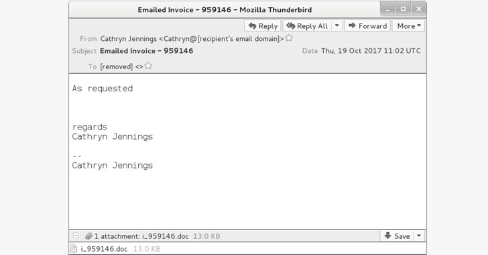Viewport: 488px width, 255px height.
Task: Click the i_959146.doc document file icon
Action: click(x=74, y=249)
